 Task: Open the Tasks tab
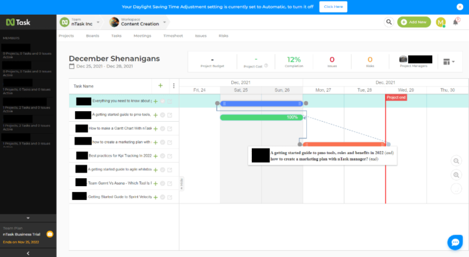[x=117, y=35]
